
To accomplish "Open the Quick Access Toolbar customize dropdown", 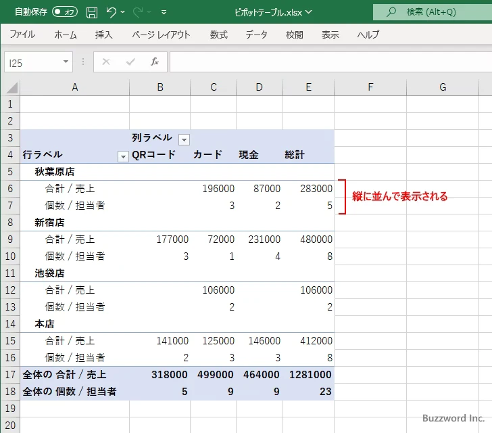I will (164, 12).
